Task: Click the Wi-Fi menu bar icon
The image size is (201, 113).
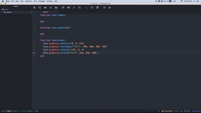Action: pos(182,1)
